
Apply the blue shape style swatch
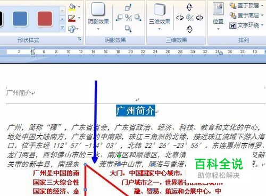[20, 19]
